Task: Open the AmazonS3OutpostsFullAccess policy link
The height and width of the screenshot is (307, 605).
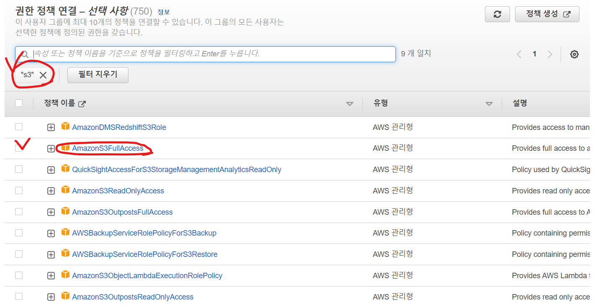Action: pos(122,212)
